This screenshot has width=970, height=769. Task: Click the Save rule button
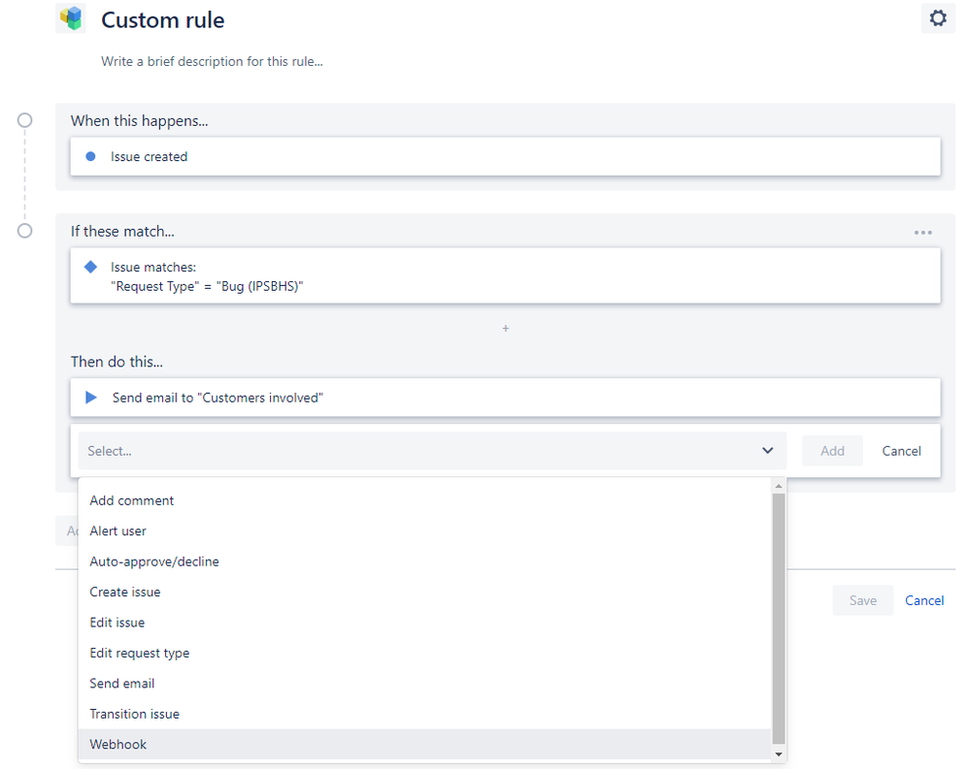click(862, 599)
